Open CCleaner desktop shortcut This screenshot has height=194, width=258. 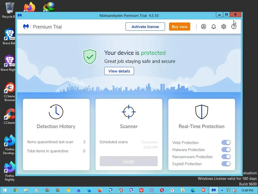pyautogui.click(x=10, y=116)
